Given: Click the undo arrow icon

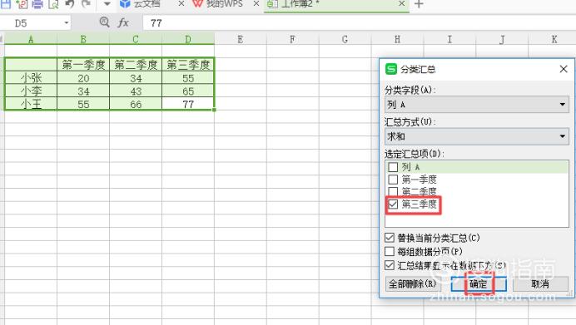Looking at the screenshot, I should click(x=69, y=3).
